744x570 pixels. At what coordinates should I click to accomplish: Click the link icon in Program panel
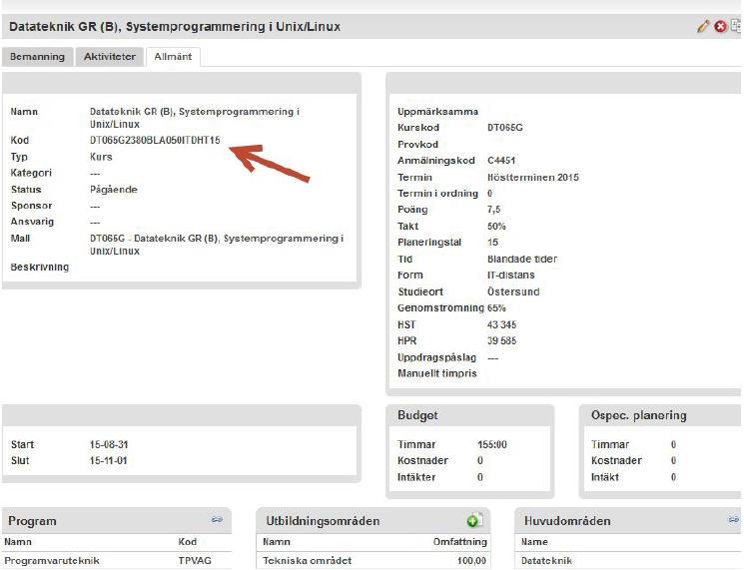(217, 520)
